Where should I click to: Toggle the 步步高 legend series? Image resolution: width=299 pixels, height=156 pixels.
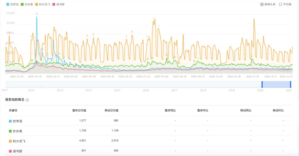point(27,4)
